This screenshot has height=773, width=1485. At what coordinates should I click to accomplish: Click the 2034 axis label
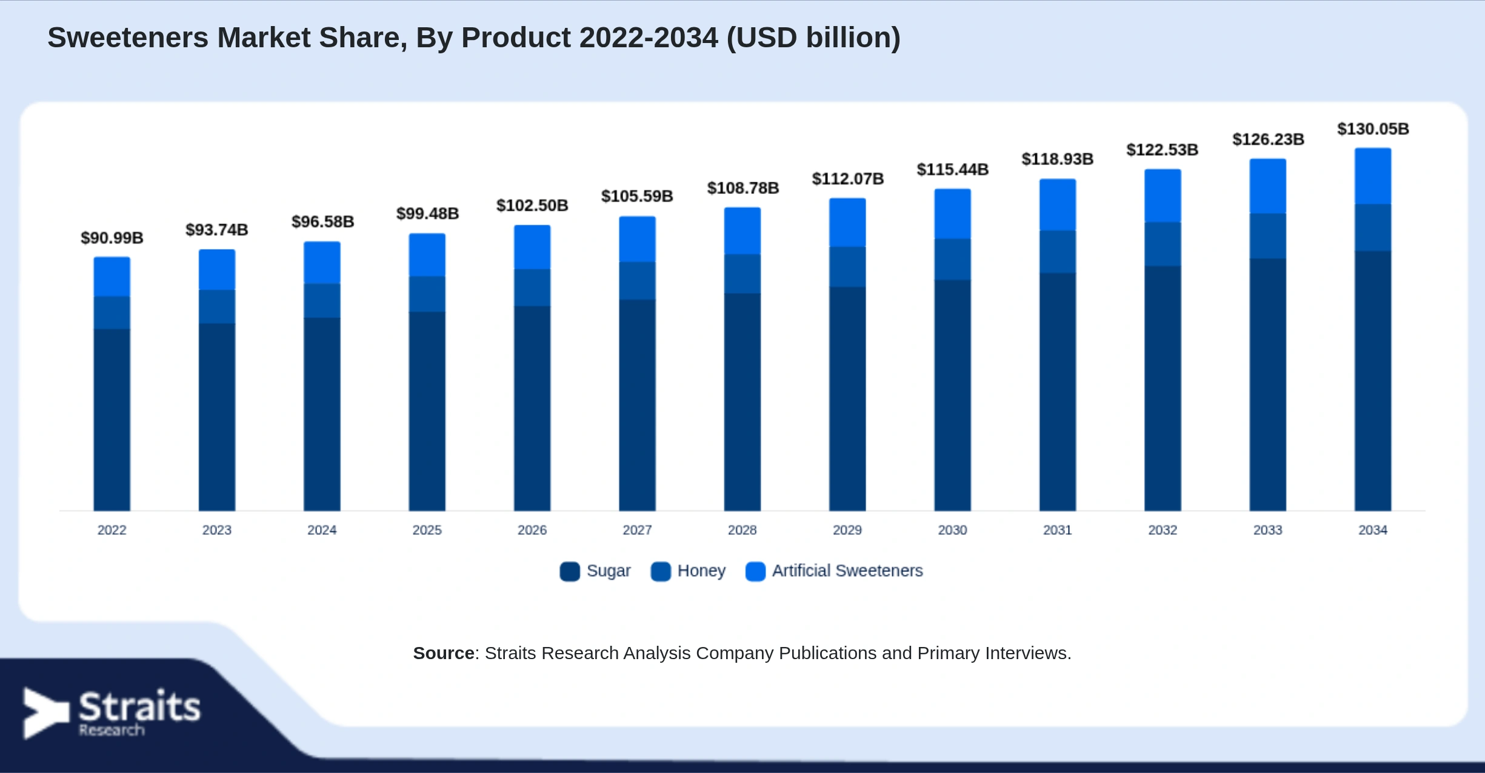[1373, 530]
